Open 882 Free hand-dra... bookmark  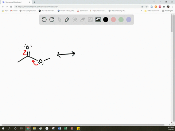[x=47, y=11]
